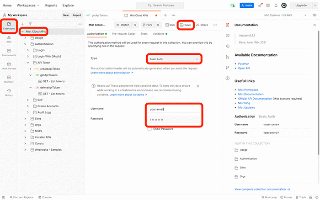
Task: Save the collection with Save button
Action: point(185,25)
